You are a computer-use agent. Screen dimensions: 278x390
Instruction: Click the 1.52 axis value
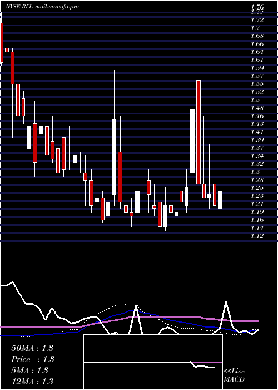(257, 92)
